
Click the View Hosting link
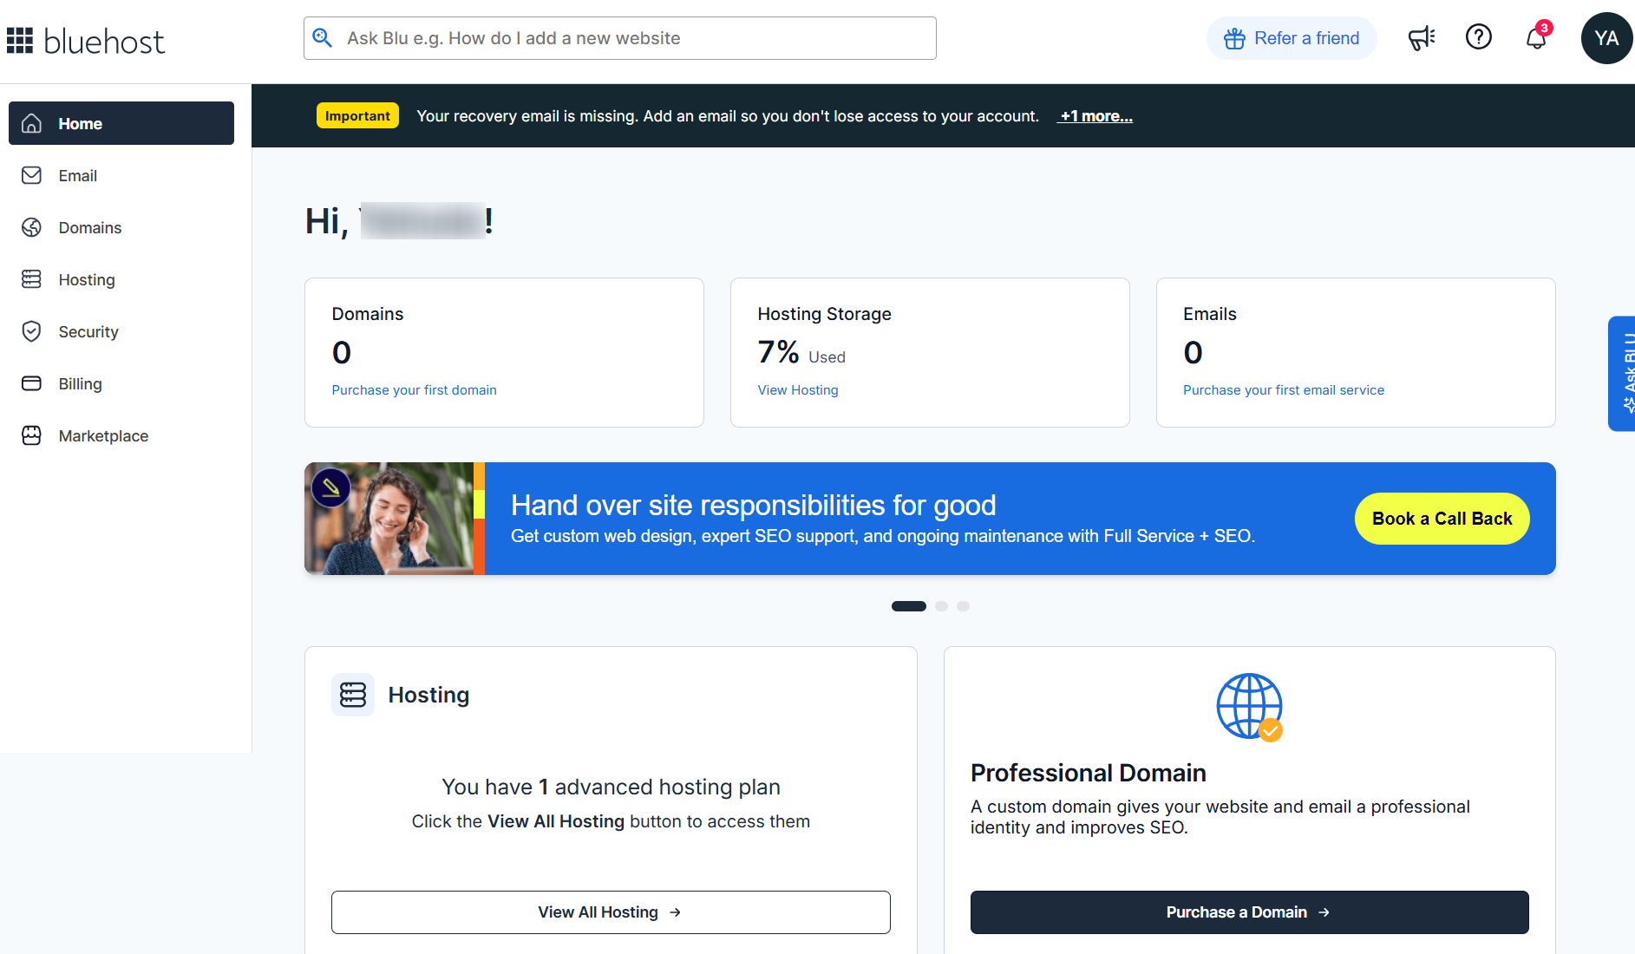point(798,390)
